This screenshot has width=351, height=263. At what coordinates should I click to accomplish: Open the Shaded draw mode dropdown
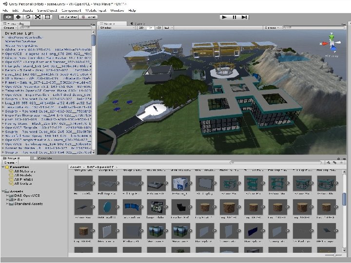(x=117, y=28)
